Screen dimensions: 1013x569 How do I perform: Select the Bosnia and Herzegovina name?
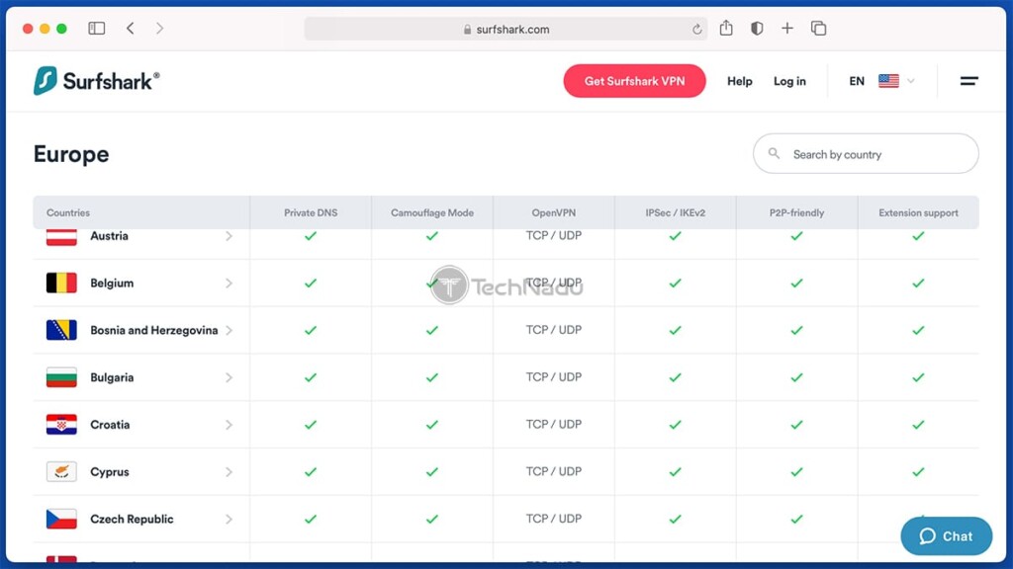[x=153, y=330]
